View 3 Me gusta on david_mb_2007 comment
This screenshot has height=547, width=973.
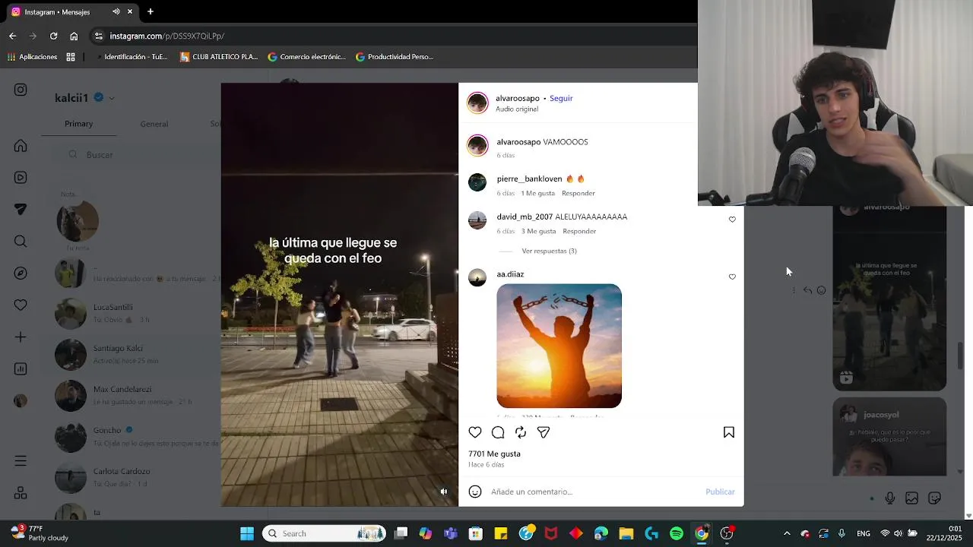pyautogui.click(x=538, y=231)
